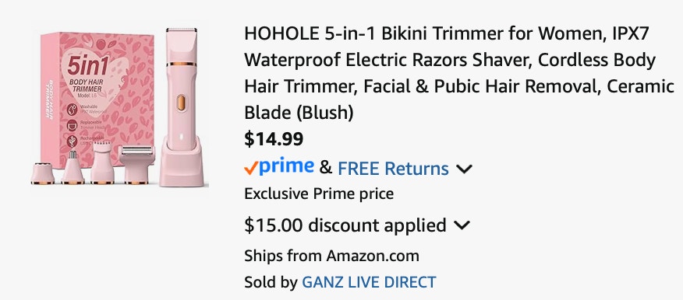Select the nose trimmer head attachment in the image
This screenshot has width=683, height=300.
pyautogui.click(x=73, y=167)
